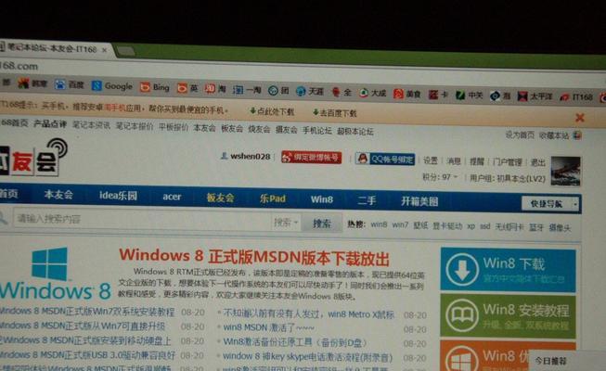This screenshot has height=371, width=606.
Task: Click the 提醒 link
Action: coord(477,161)
